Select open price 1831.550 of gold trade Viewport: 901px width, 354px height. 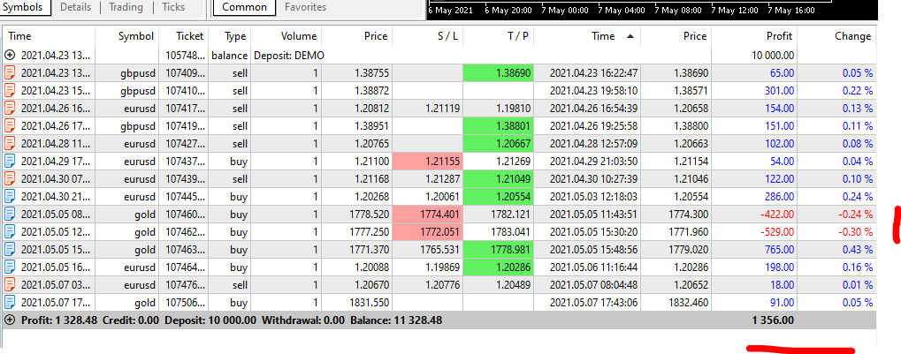click(x=369, y=303)
